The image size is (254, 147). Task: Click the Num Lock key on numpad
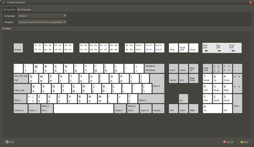[x=208, y=68]
